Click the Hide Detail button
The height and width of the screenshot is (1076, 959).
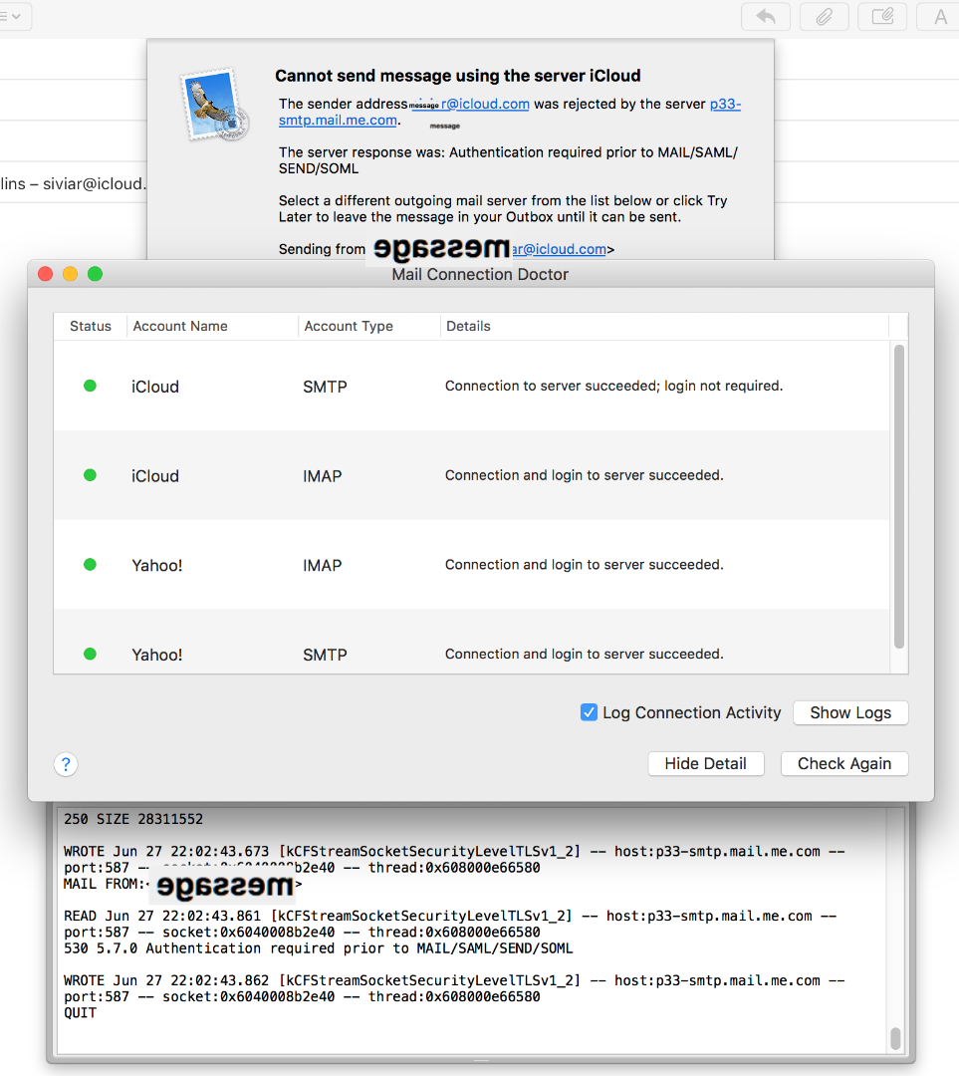click(x=706, y=763)
